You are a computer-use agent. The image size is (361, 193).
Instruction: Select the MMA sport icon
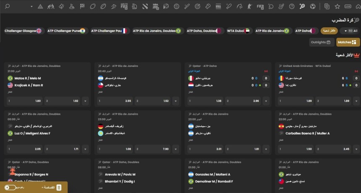click(218, 6)
